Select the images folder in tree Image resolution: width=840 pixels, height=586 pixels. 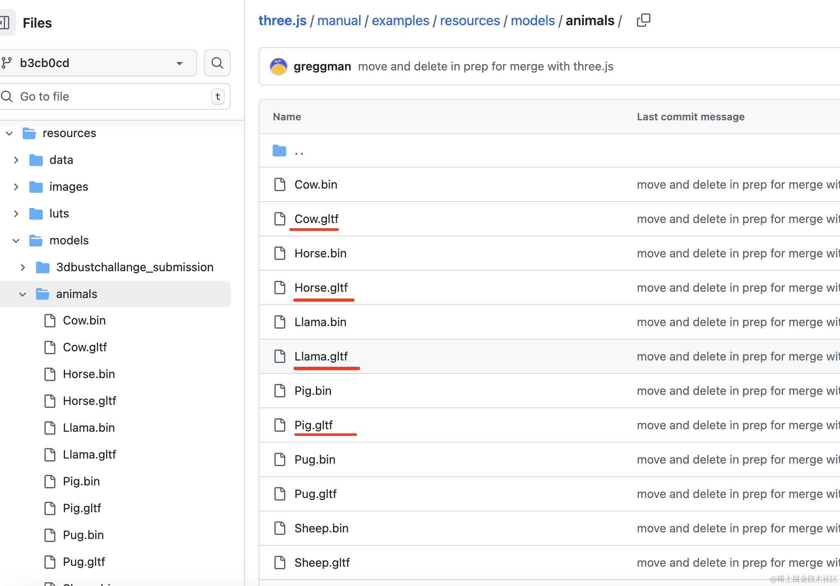pyautogui.click(x=69, y=187)
